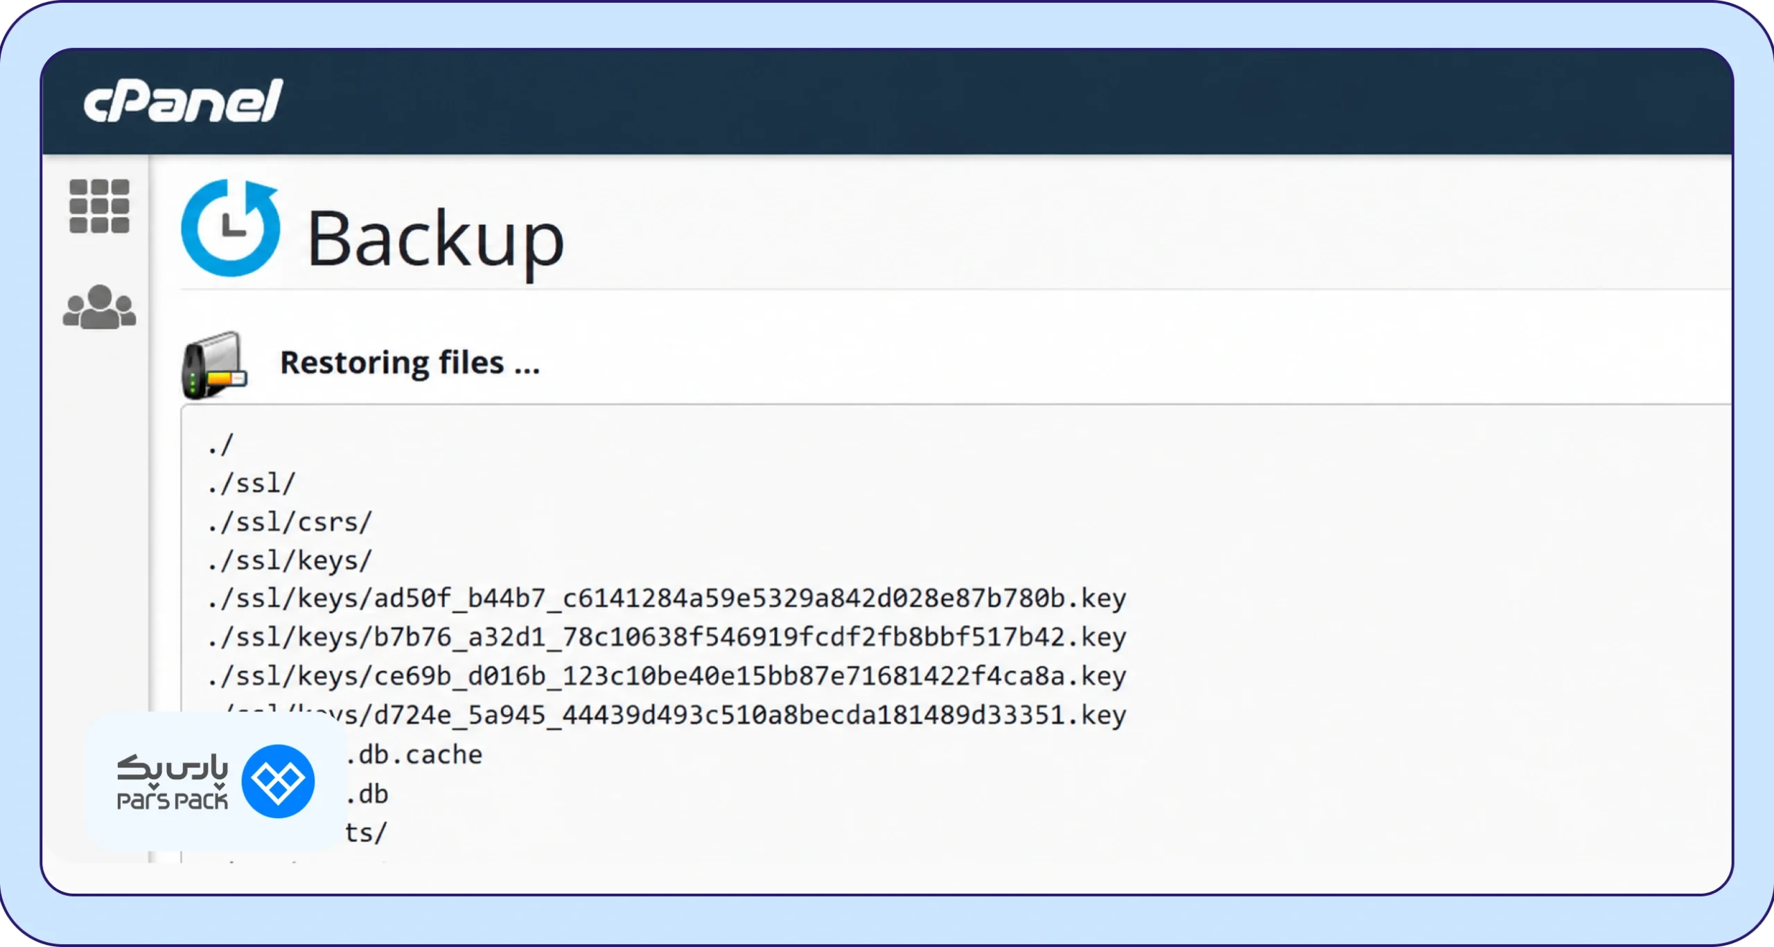The width and height of the screenshot is (1774, 947).
Task: Open the home grid icon in the sidebar
Action: tap(99, 206)
